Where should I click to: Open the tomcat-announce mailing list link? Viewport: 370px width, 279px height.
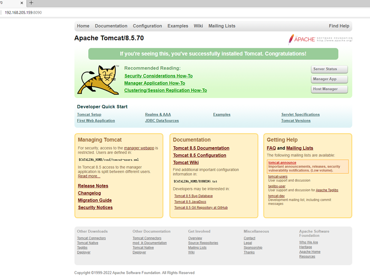[x=282, y=163]
